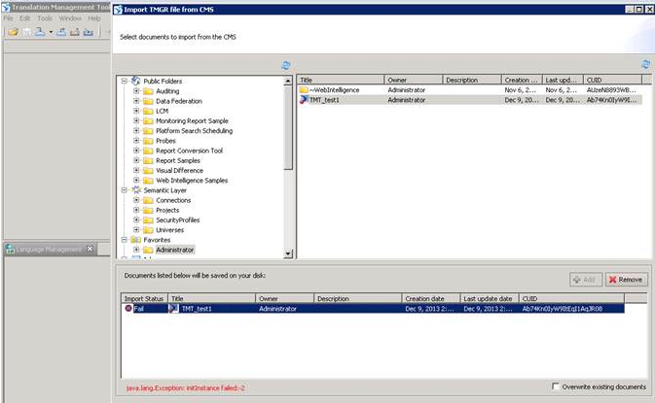Click the LCM folder icon

148,111
